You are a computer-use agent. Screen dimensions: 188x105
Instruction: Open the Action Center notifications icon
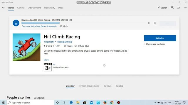point(184,102)
